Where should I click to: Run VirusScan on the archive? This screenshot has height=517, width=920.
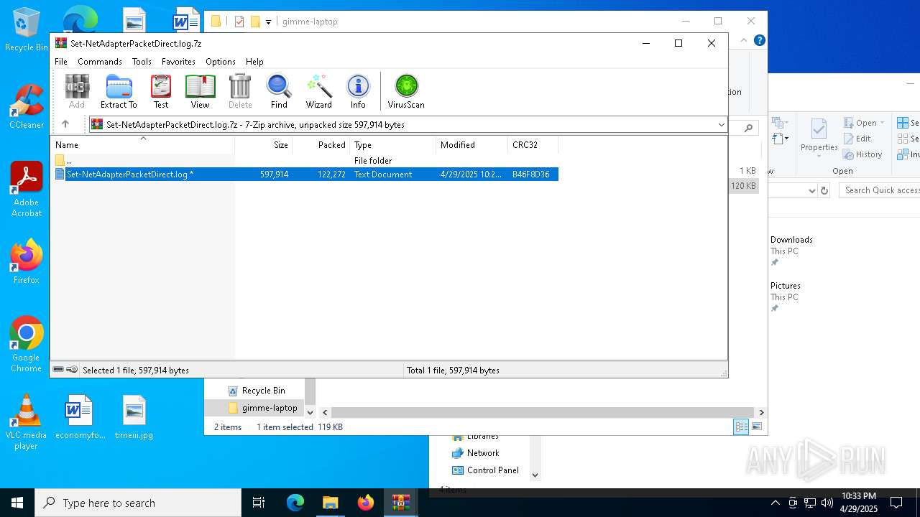pyautogui.click(x=406, y=92)
